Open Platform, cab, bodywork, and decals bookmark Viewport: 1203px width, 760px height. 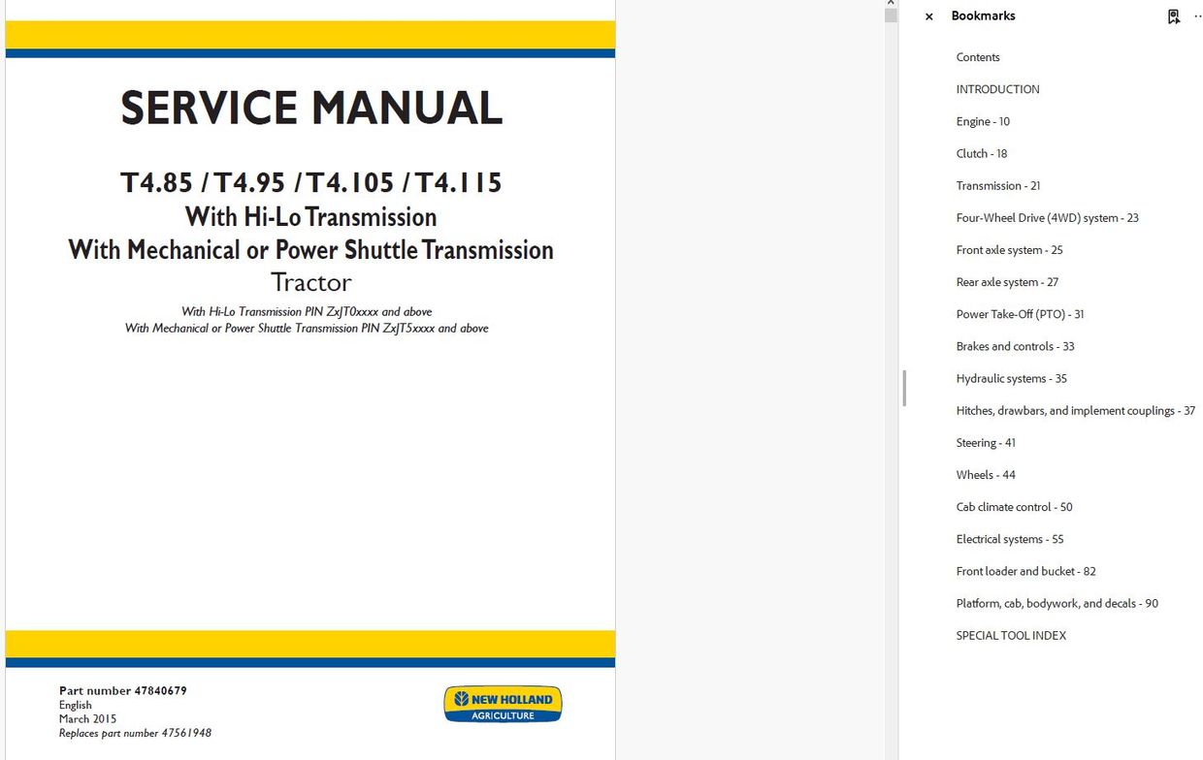coord(1057,603)
